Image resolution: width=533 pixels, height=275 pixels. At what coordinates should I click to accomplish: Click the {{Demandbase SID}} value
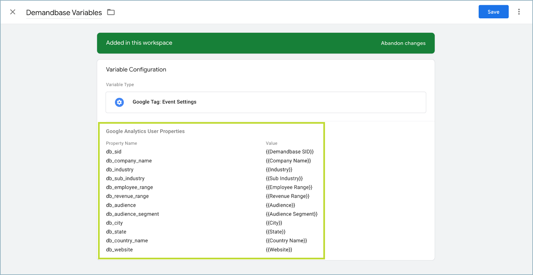click(290, 152)
